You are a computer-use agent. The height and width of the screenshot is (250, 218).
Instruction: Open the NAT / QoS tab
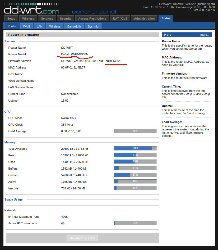(x=120, y=19)
